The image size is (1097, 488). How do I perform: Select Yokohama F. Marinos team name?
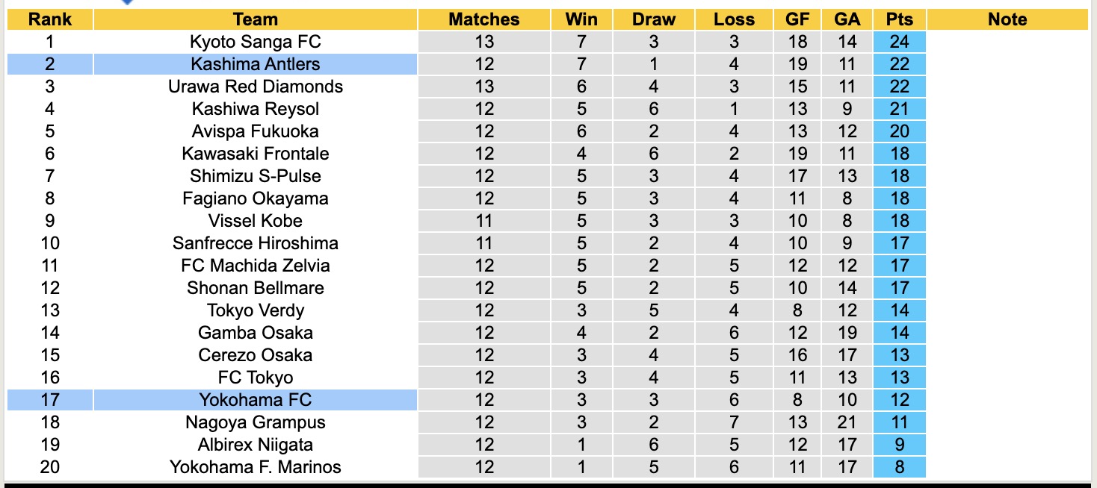255,467
